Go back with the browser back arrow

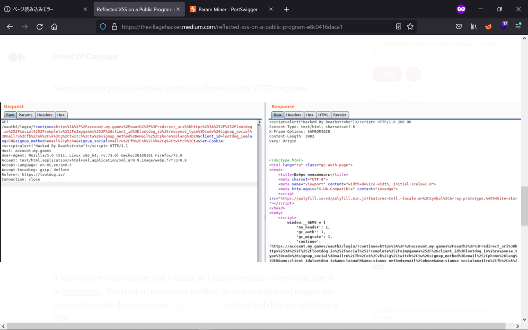point(10,27)
